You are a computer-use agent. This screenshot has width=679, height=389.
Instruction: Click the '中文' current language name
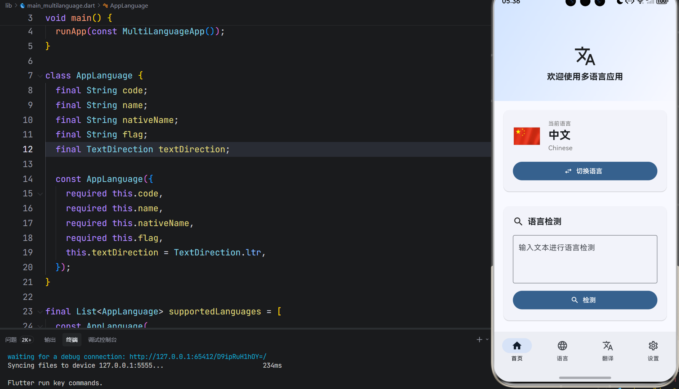[559, 135]
